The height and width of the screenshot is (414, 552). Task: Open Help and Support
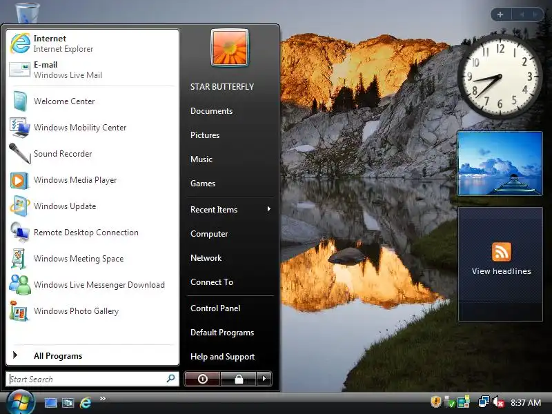[222, 357]
